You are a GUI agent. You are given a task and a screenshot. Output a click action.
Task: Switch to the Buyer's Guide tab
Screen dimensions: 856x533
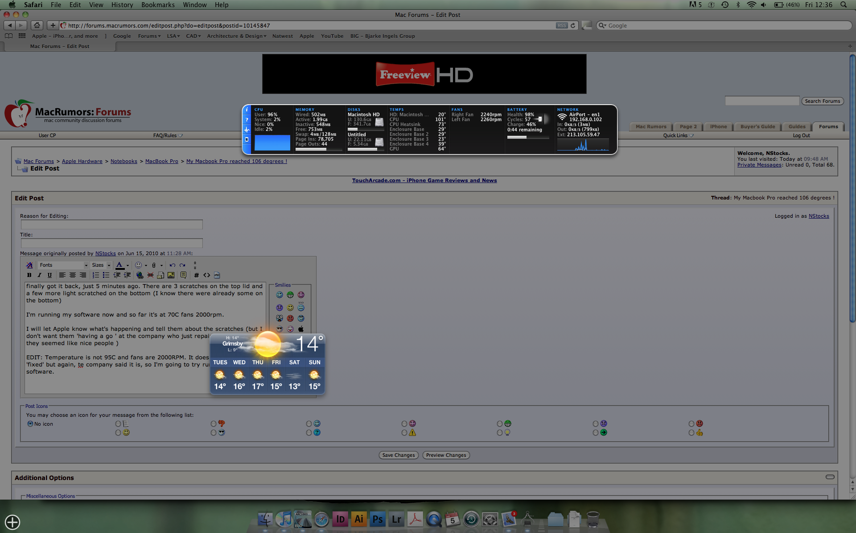click(757, 126)
